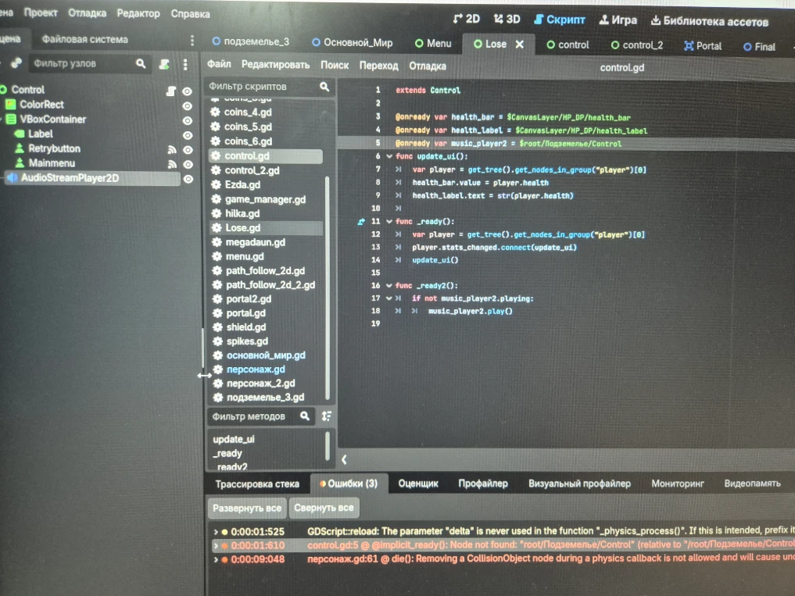Switch to Файловая система dock tab
Image resolution: width=795 pixels, height=596 pixels.
[x=84, y=39]
